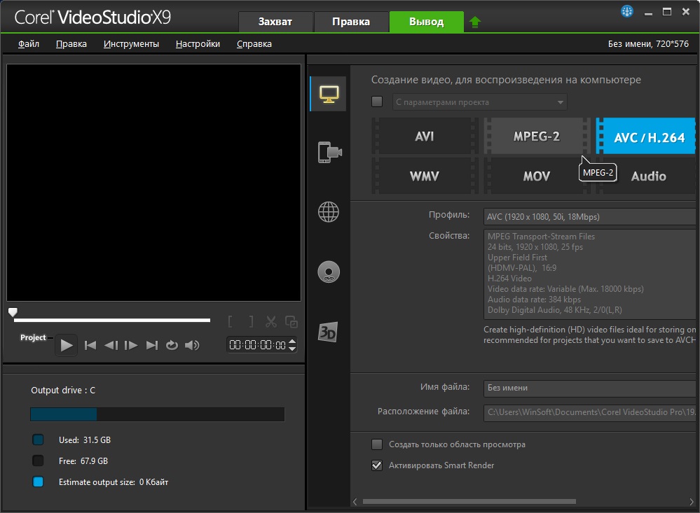Select the AVC / H.264 format button
The image size is (700, 513).
tap(646, 136)
